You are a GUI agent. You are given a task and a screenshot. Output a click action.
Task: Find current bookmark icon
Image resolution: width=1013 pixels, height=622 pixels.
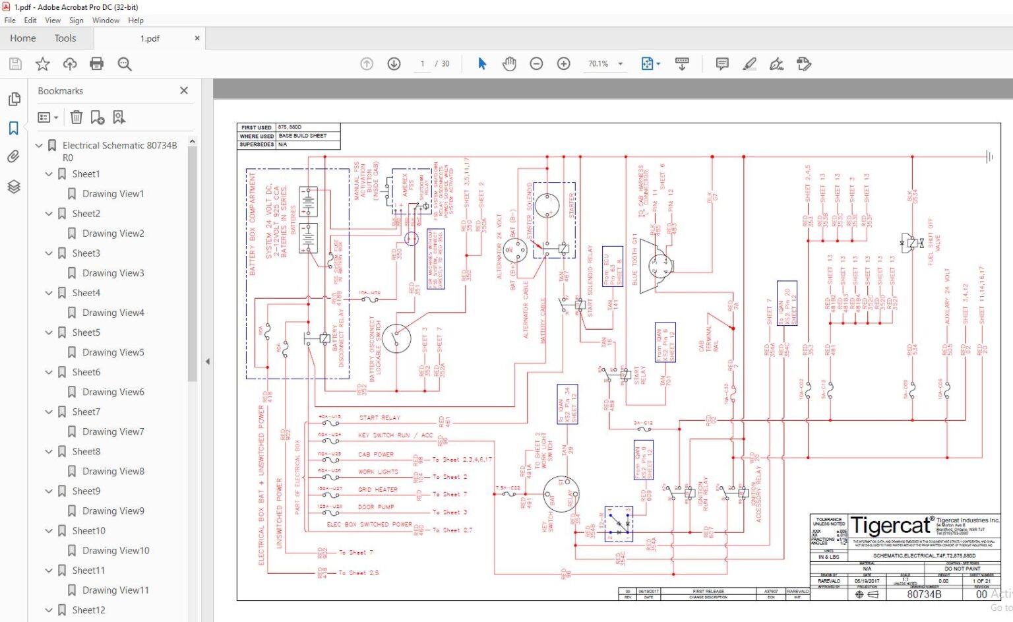[119, 117]
